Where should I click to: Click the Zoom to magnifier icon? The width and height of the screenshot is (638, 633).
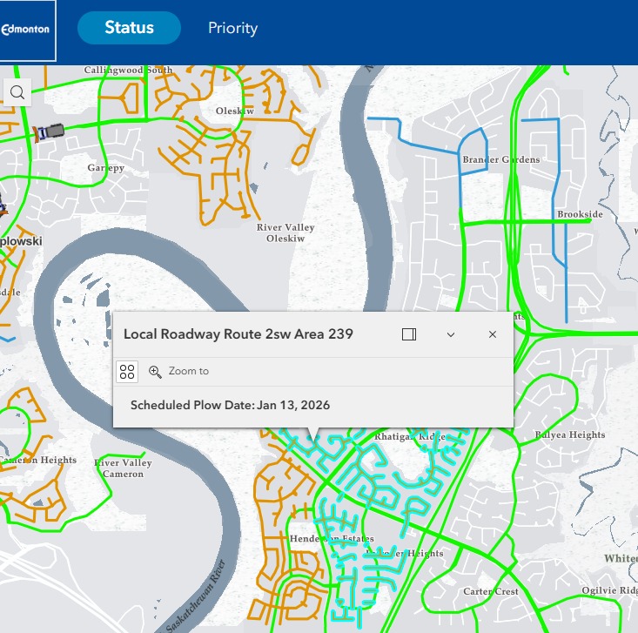[155, 372]
